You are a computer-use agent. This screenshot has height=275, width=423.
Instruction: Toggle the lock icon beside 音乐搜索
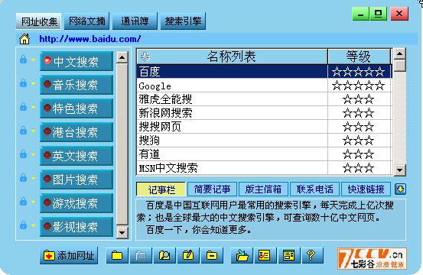pyautogui.click(x=24, y=83)
